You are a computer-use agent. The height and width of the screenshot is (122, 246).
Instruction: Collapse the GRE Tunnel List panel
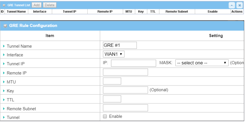point(232,5)
